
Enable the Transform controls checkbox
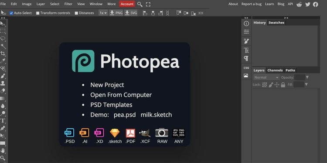coord(38,13)
